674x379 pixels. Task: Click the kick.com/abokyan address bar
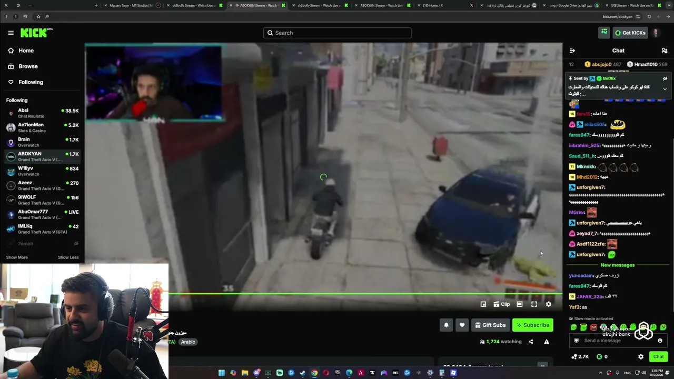coord(337,16)
